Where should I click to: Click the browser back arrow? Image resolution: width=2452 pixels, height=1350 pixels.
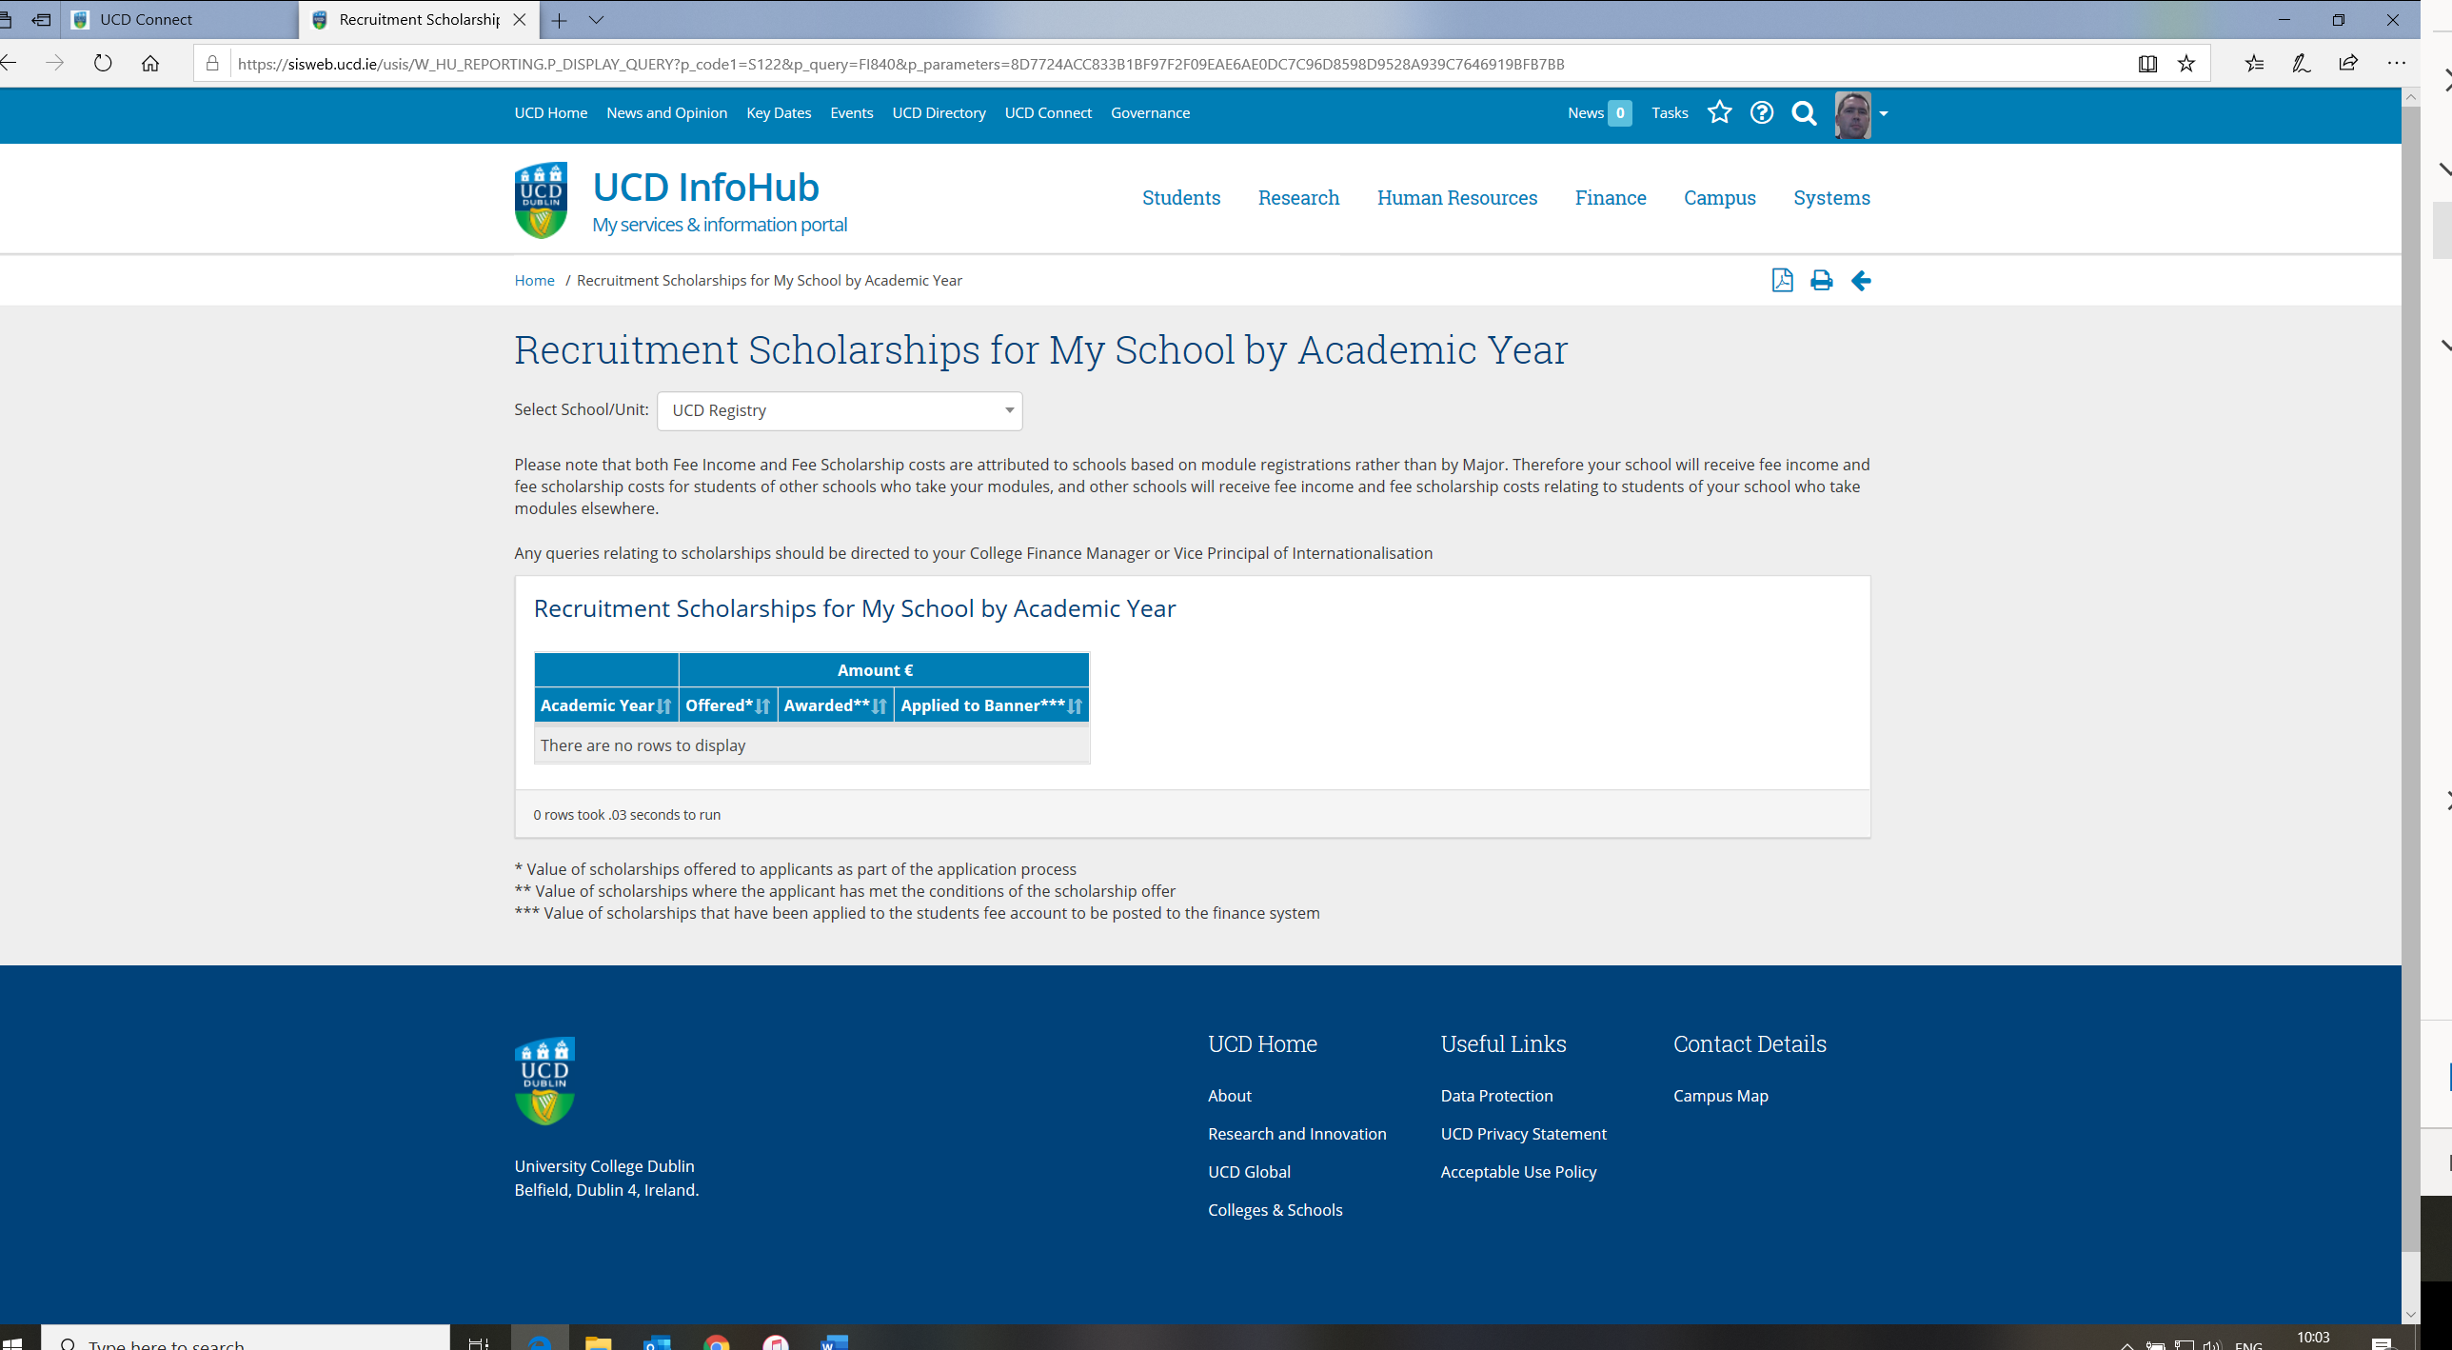click(x=9, y=64)
